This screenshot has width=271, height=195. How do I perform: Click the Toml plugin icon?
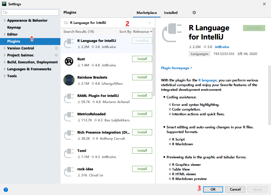pyautogui.click(x=69, y=153)
